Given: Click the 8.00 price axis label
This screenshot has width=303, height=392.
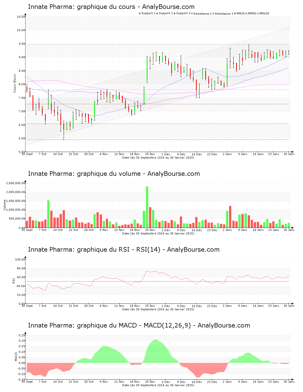Looking at the screenshot, I should point(22,84).
